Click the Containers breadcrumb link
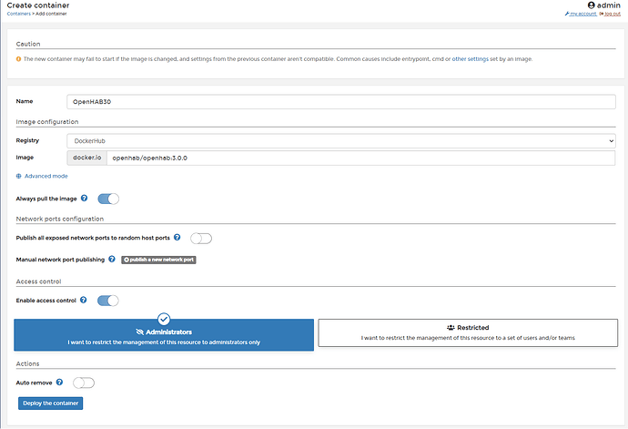This screenshot has width=628, height=429. click(18, 14)
